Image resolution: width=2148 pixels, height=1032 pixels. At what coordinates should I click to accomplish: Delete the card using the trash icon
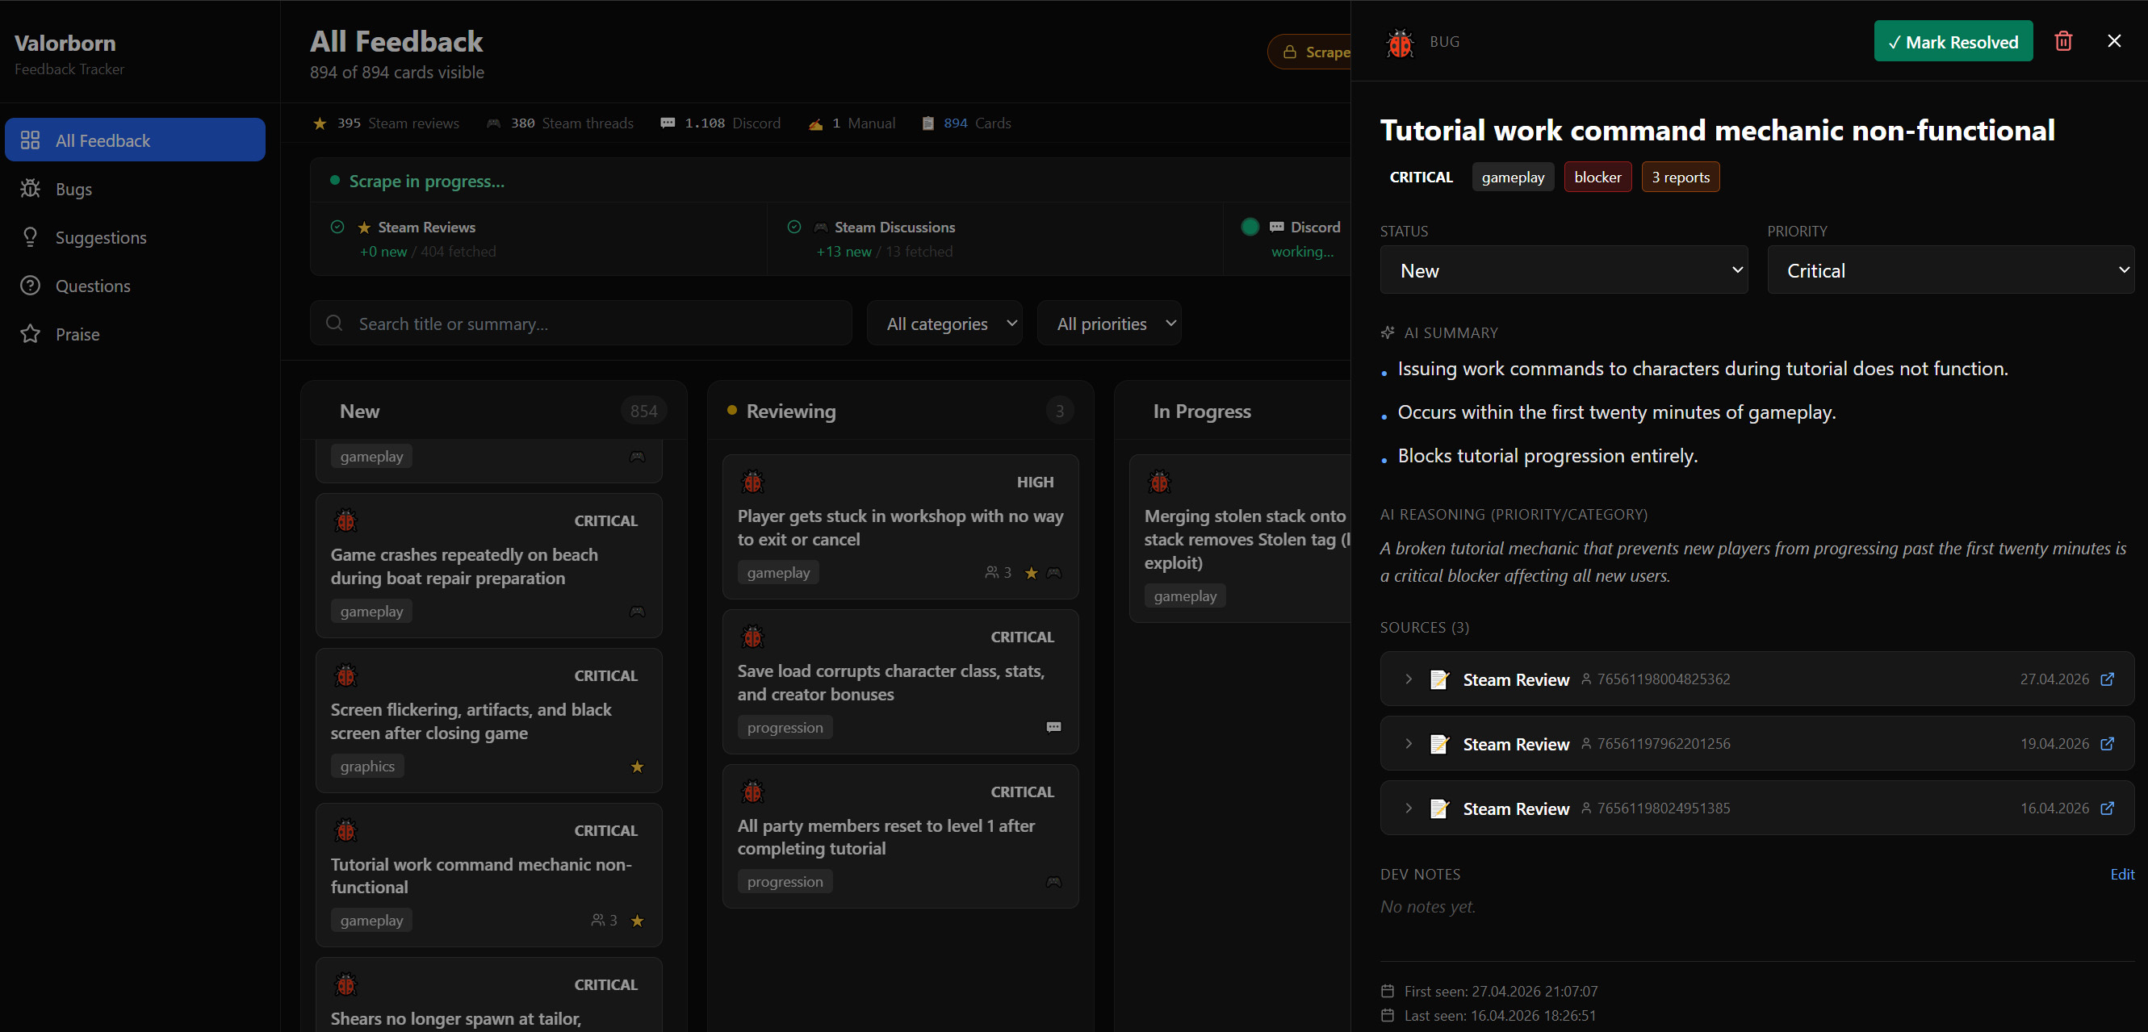[x=2063, y=41]
